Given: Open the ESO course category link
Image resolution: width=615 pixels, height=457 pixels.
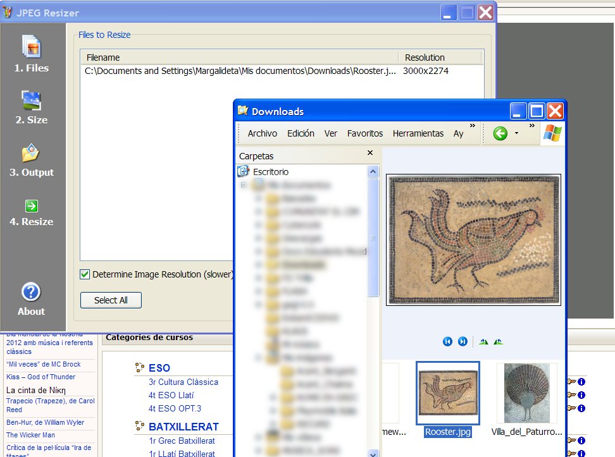Looking at the screenshot, I should [159, 368].
